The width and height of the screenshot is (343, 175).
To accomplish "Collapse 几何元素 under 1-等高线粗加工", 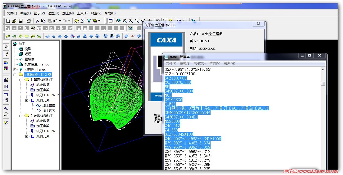I will coord(27,100).
